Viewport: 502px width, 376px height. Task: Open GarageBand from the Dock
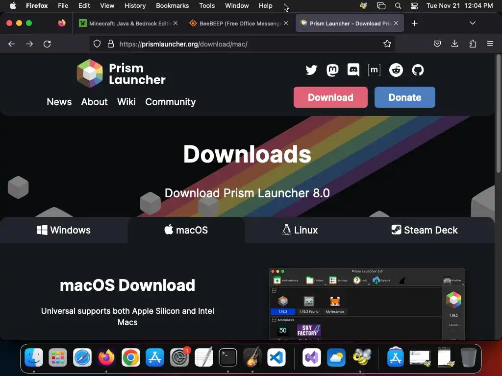pyautogui.click(x=252, y=357)
